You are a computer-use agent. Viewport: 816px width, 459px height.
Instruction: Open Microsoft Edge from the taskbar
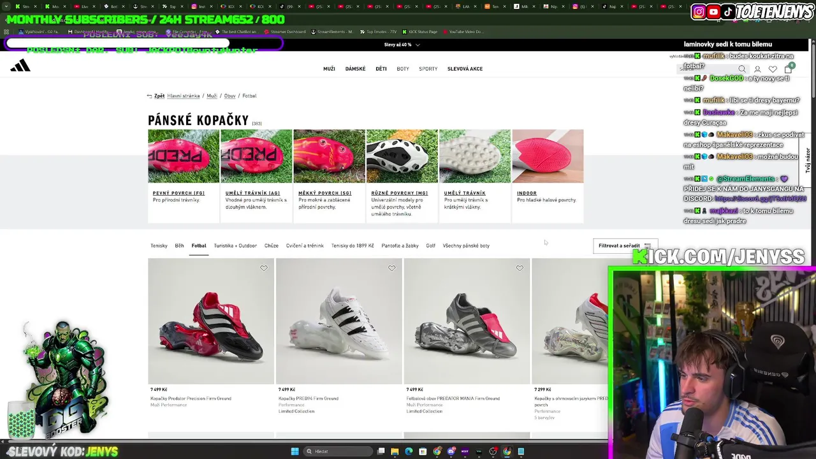409,451
